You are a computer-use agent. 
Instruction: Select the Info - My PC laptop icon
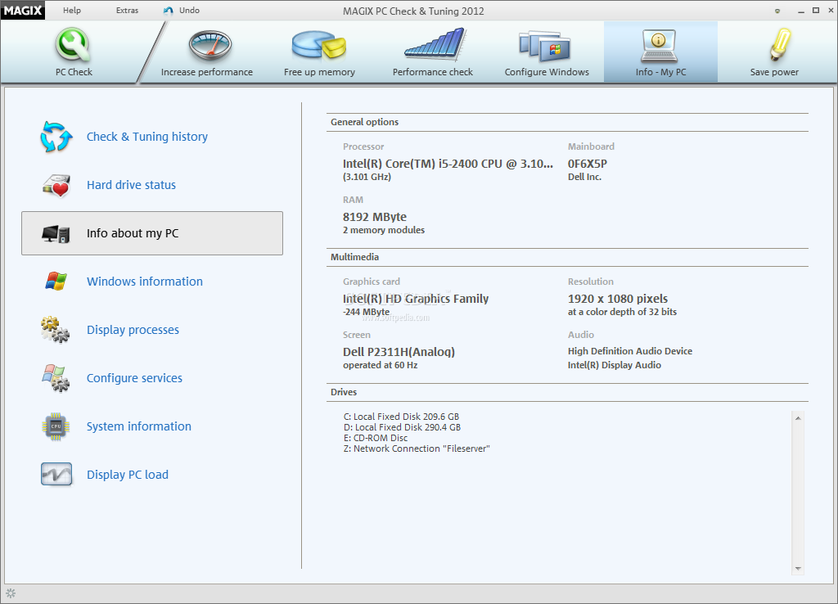pyautogui.click(x=659, y=46)
